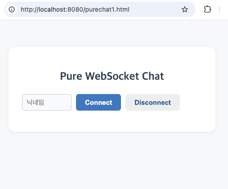228x189 pixels.
Task: Click the "http://" prefix in the URL
Action: [30, 9]
